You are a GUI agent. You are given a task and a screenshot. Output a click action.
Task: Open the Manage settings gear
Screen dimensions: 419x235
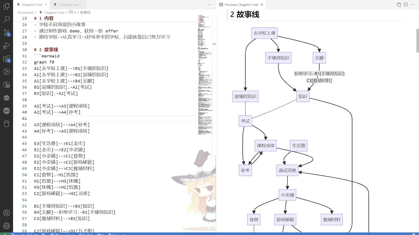(6, 226)
